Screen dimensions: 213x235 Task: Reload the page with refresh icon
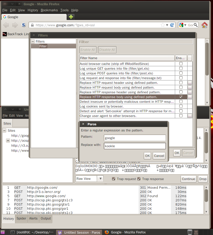pos(172,25)
